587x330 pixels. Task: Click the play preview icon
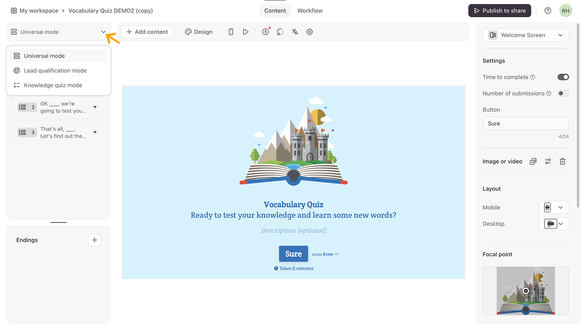pos(245,32)
